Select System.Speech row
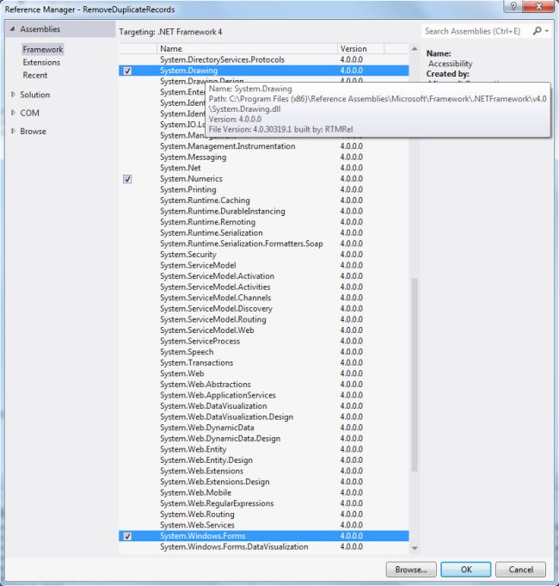559x586 pixels. 264,353
